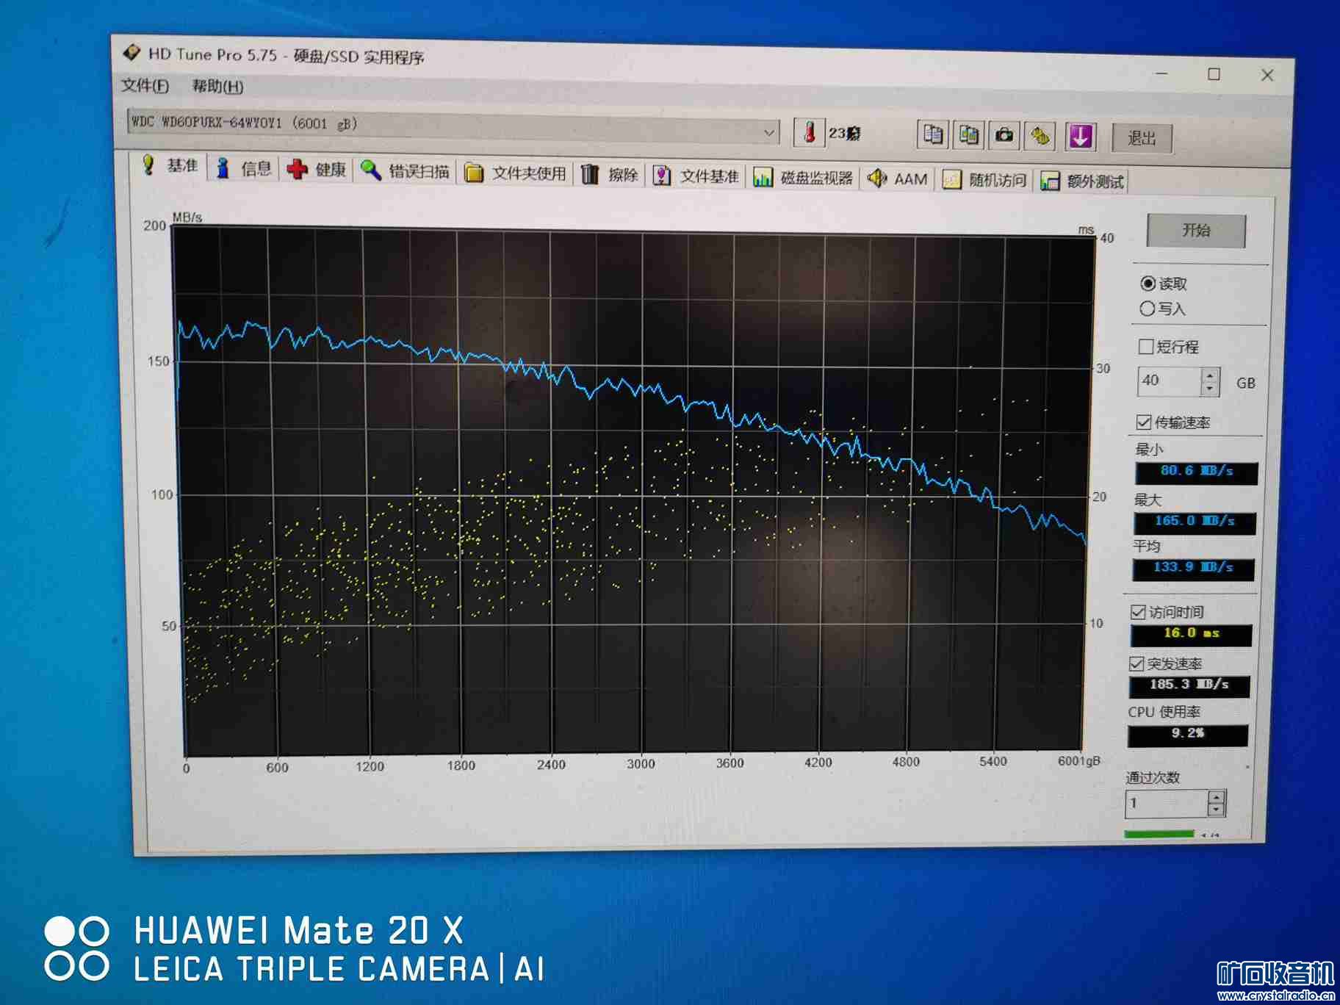The width and height of the screenshot is (1340, 1005).
Task: Click the Extra Tests tab icon
Action: point(1050,181)
